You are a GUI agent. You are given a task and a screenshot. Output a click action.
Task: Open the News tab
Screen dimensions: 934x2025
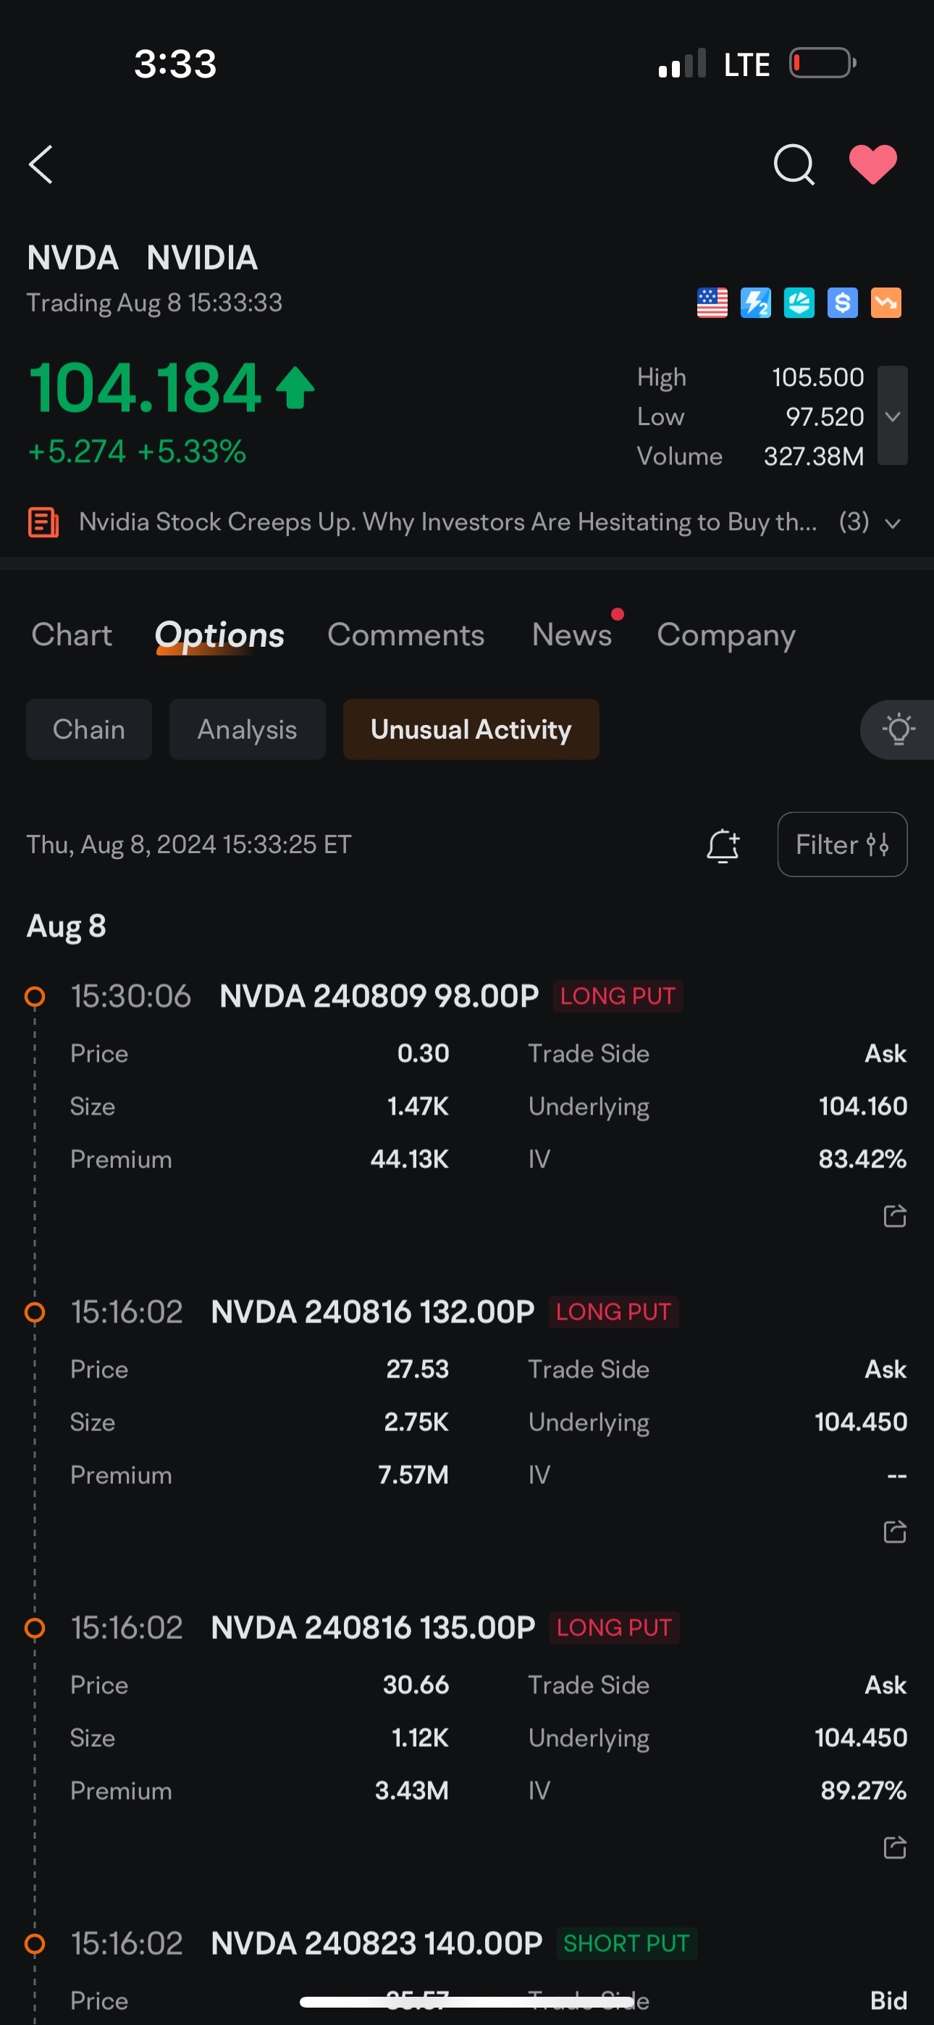click(x=571, y=634)
